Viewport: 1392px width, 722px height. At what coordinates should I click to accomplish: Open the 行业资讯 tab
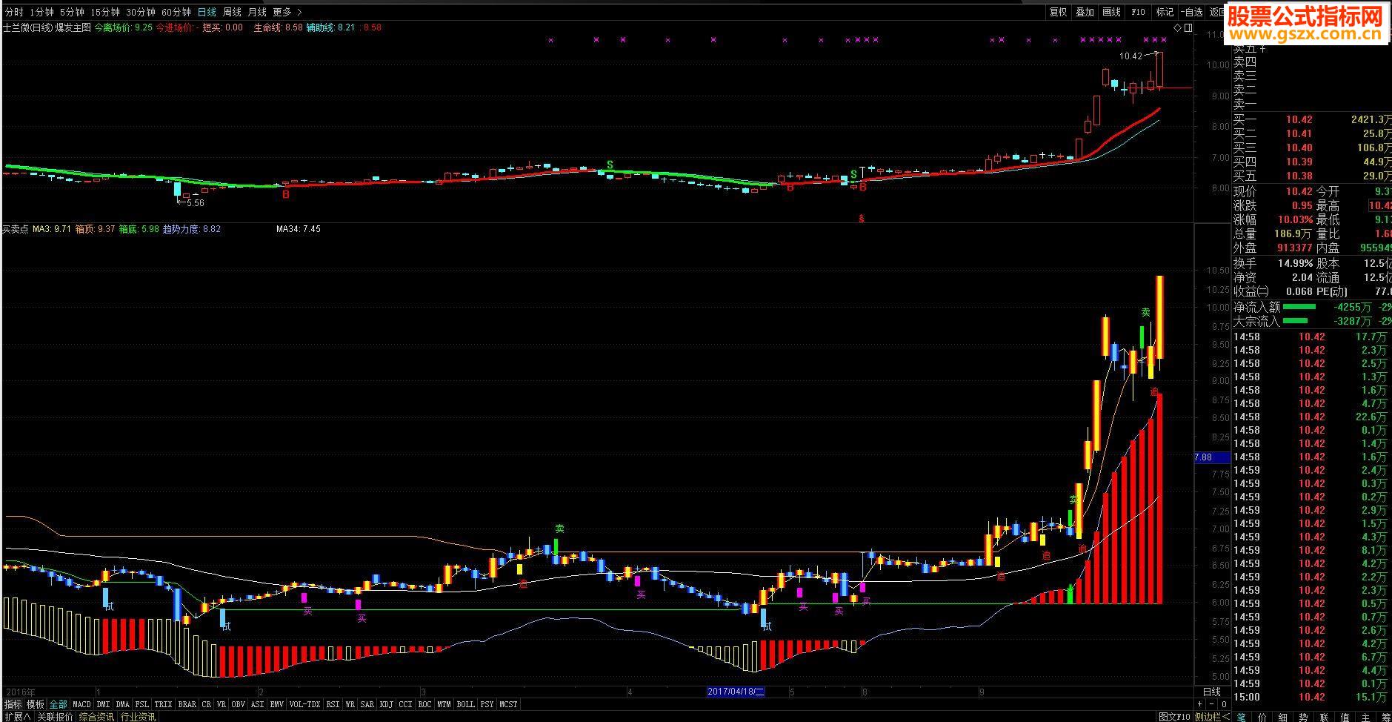click(138, 717)
